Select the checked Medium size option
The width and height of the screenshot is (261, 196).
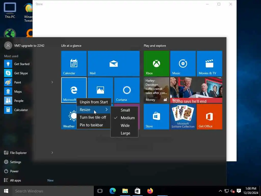point(124,118)
